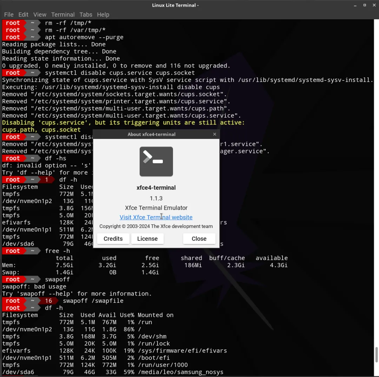Click the xfce4-terminal app icon in dialog
379x377 pixels.
[156, 161]
